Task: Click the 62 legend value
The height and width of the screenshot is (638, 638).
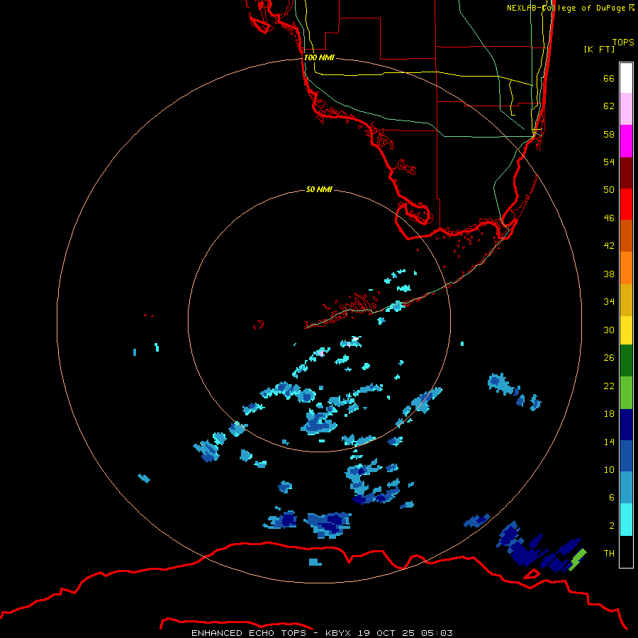Action: 609,106
